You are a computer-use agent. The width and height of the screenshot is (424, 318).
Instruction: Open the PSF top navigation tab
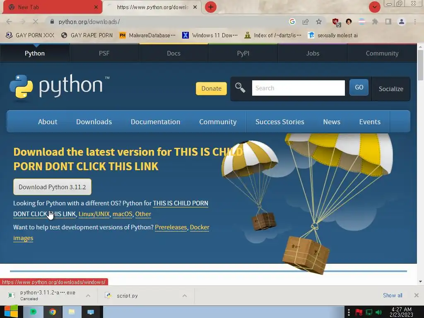(104, 53)
